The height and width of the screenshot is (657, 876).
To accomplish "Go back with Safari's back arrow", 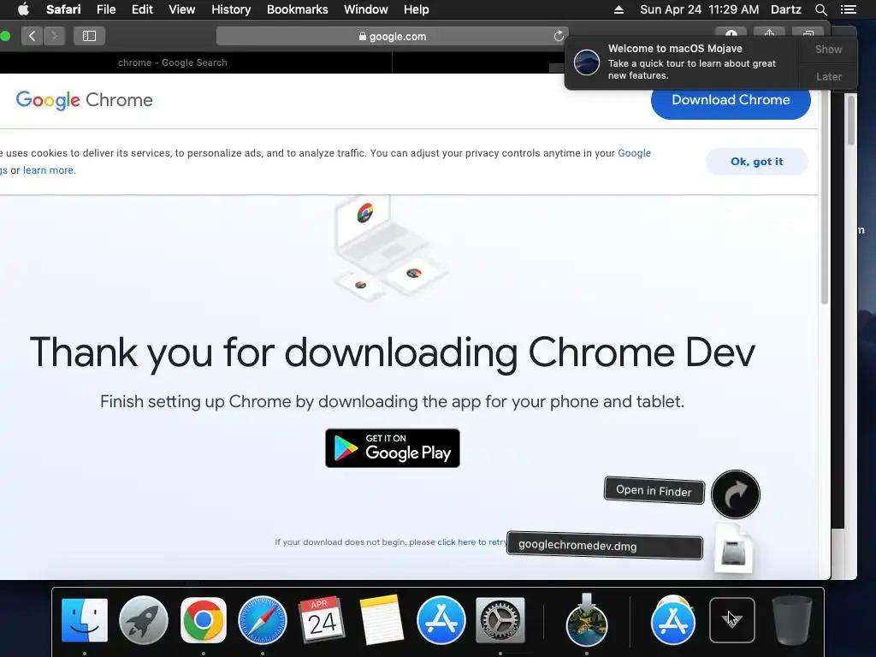I will tap(32, 36).
